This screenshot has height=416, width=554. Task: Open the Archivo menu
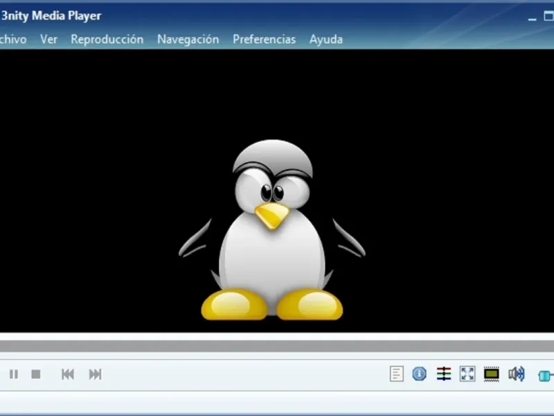coord(12,40)
